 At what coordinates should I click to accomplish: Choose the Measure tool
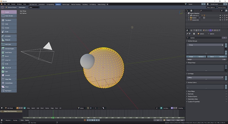9,40
